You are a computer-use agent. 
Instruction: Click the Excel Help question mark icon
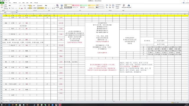coord(184,3)
